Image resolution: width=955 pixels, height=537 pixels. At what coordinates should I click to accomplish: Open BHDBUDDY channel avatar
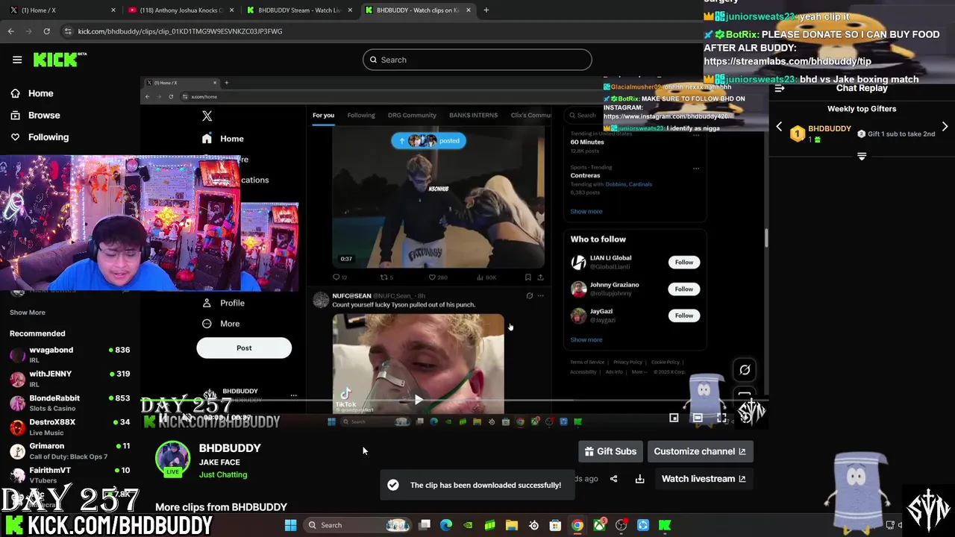(x=172, y=457)
